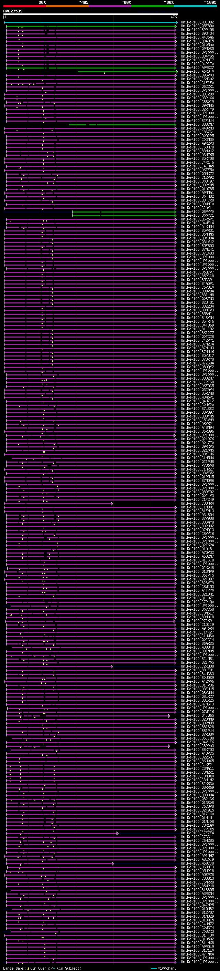Click hit label UniRef100_B3H0J2
The image size is (220, 971).
click(x=197, y=151)
